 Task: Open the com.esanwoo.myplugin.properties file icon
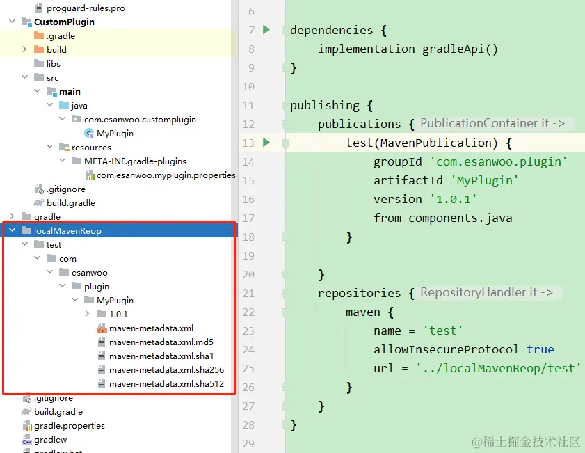point(90,175)
